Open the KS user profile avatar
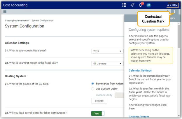The height and width of the screenshot is (119, 182). point(149,5)
